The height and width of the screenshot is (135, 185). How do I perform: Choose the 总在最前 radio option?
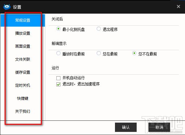pyautogui.click(x=99, y=53)
